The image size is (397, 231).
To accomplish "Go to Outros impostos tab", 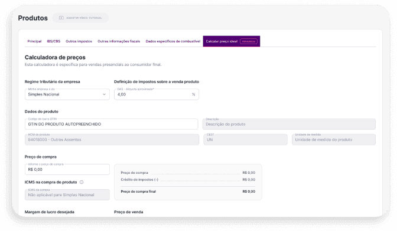I will 79,41.
